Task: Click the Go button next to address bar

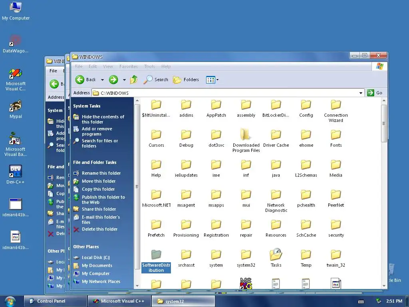Action: pos(375,93)
